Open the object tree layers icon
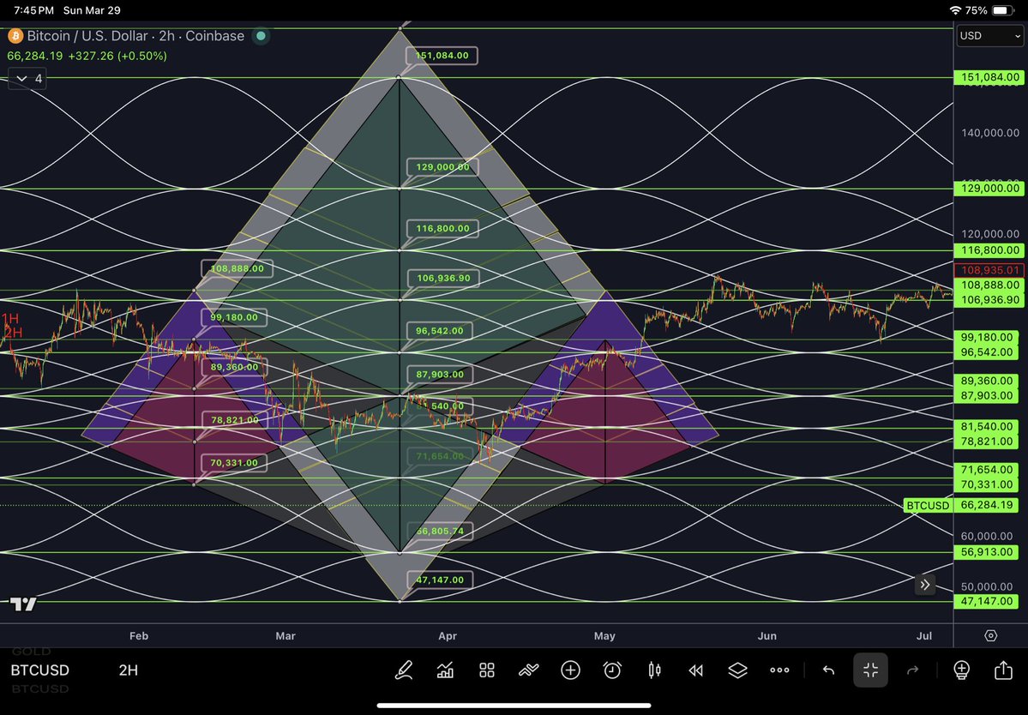Viewport: 1028px width, 715px height. click(736, 670)
